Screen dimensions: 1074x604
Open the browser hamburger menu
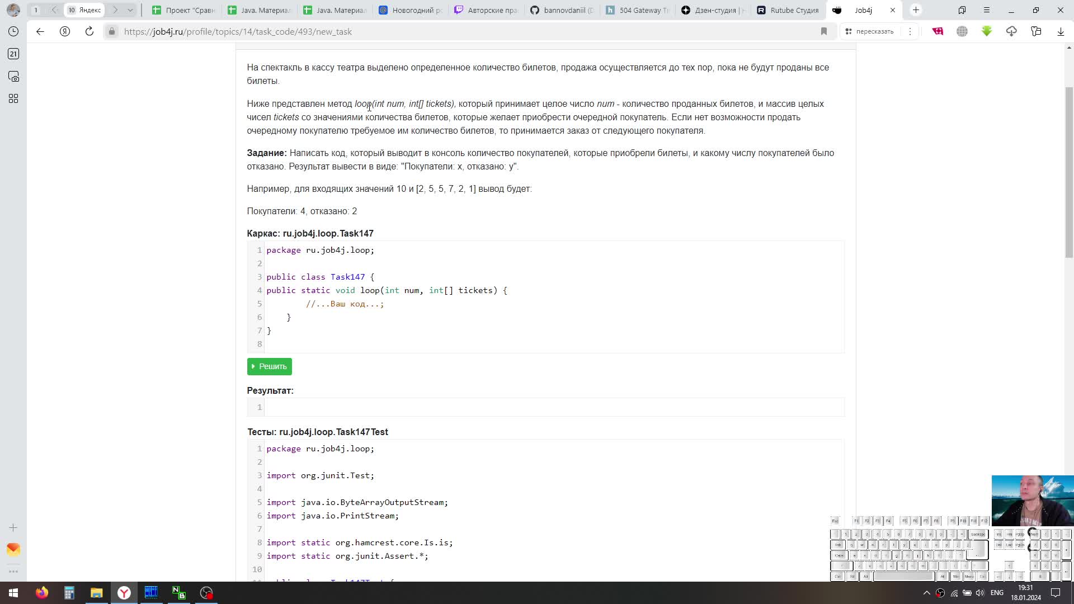pos(987,10)
